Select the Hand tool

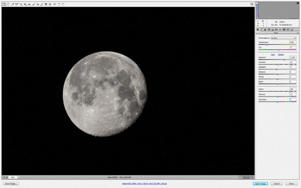tap(8, 4)
